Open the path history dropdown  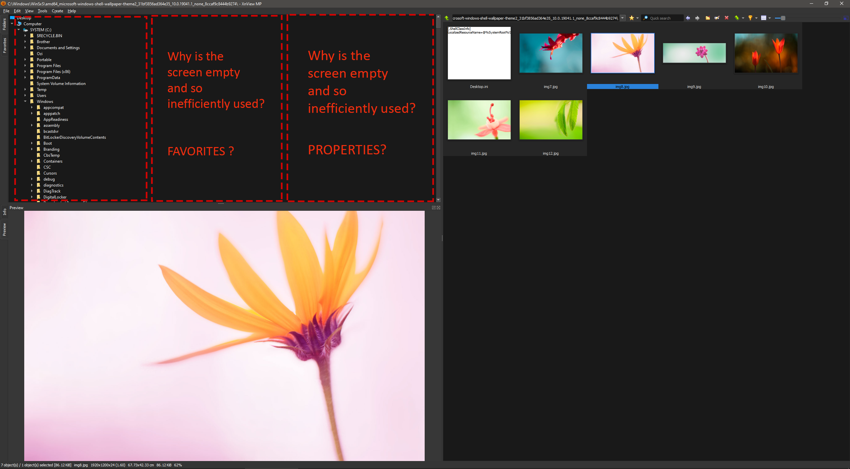pos(623,18)
